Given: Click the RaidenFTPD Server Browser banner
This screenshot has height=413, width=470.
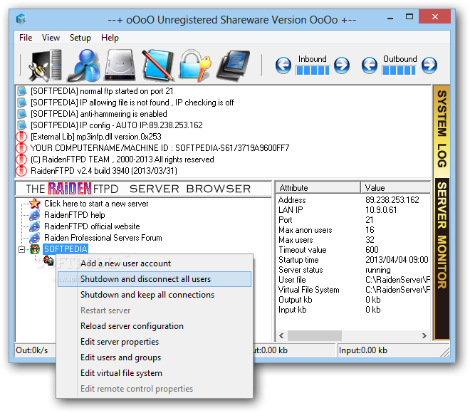Looking at the screenshot, I should [x=143, y=189].
